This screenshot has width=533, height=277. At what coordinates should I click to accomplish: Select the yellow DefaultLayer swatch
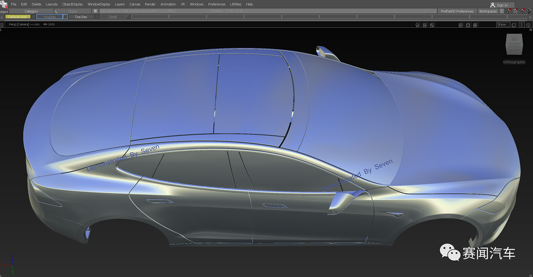(x=18, y=17)
